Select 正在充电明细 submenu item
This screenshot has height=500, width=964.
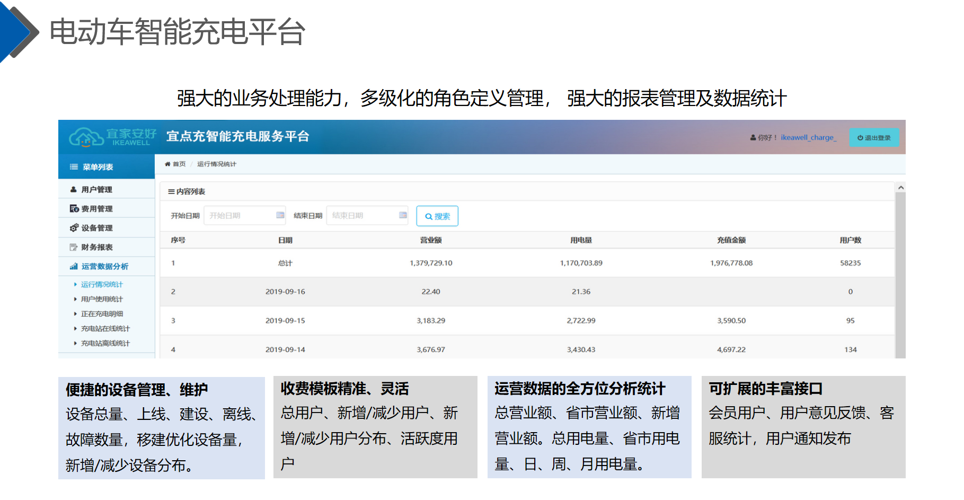click(102, 314)
